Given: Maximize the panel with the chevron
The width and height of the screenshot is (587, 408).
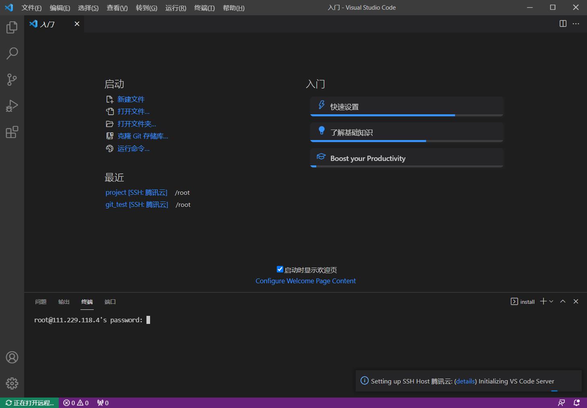Looking at the screenshot, I should click(x=563, y=301).
